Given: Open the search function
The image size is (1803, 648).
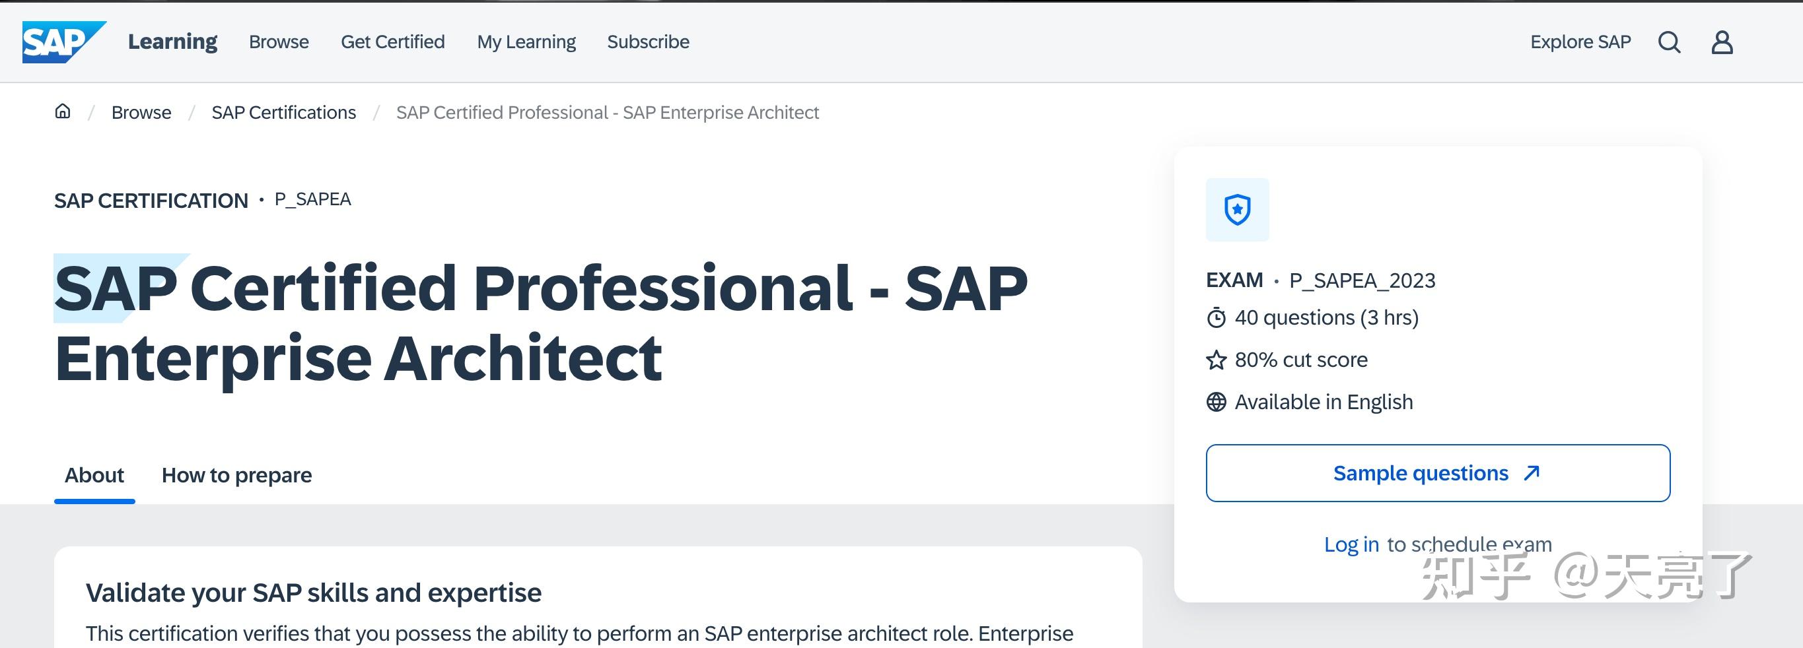Looking at the screenshot, I should click(1670, 42).
